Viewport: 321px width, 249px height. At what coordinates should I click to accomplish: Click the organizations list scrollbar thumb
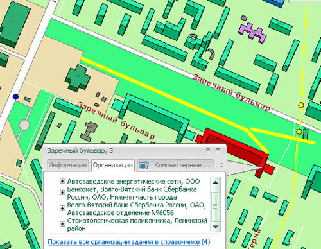click(x=216, y=207)
